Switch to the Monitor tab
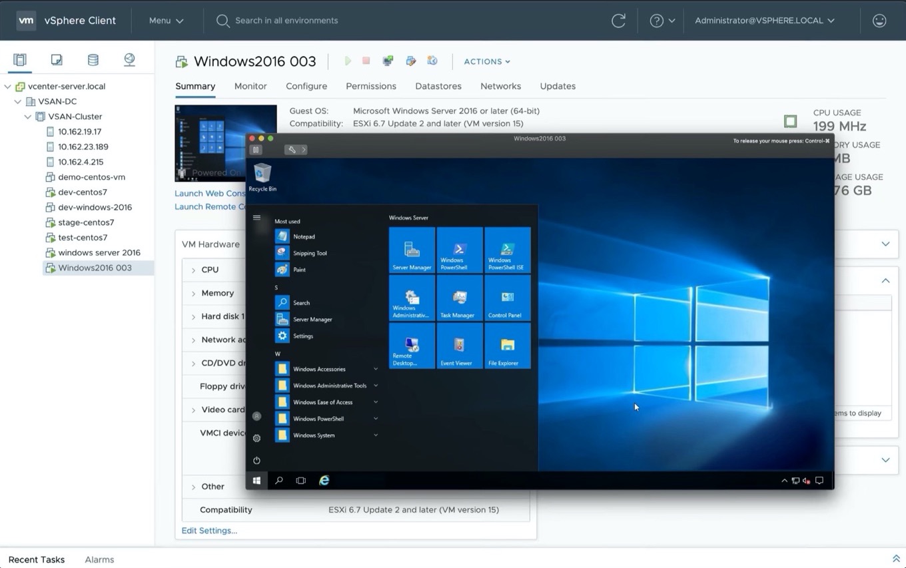The image size is (906, 568). coord(250,86)
